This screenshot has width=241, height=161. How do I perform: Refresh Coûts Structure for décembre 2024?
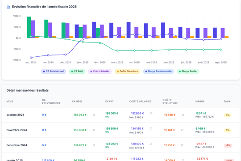coord(182,145)
